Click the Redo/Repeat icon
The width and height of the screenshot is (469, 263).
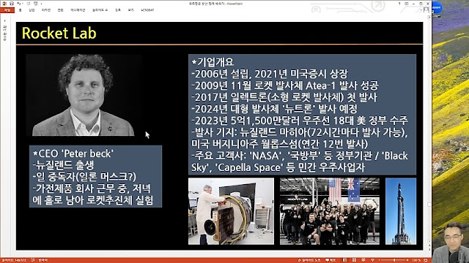point(29,4)
